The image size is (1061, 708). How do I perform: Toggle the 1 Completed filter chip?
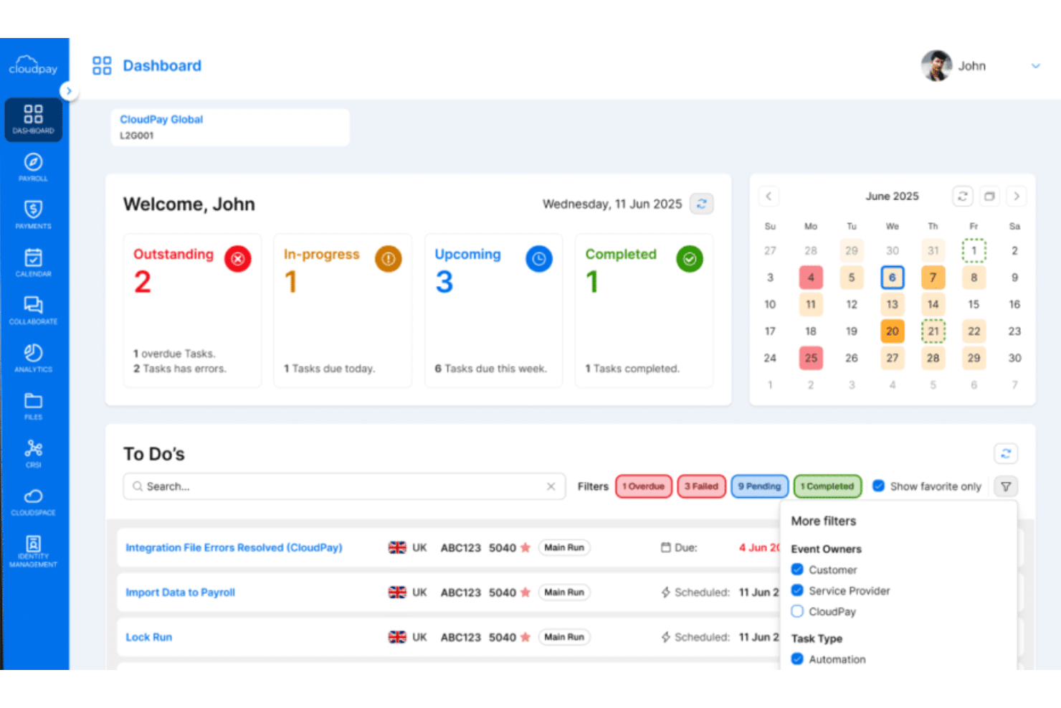(x=827, y=486)
